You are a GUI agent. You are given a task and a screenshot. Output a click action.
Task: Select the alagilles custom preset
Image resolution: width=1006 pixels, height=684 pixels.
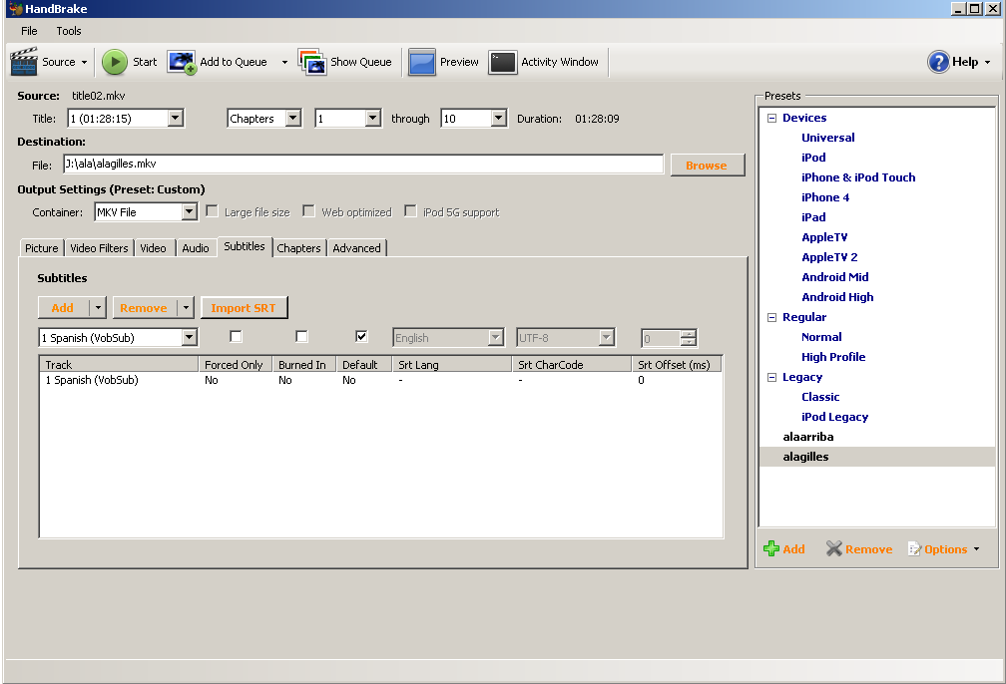coord(805,457)
